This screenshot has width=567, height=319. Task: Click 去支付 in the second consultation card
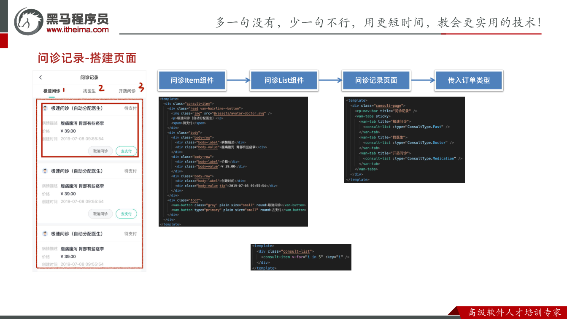coord(126,214)
